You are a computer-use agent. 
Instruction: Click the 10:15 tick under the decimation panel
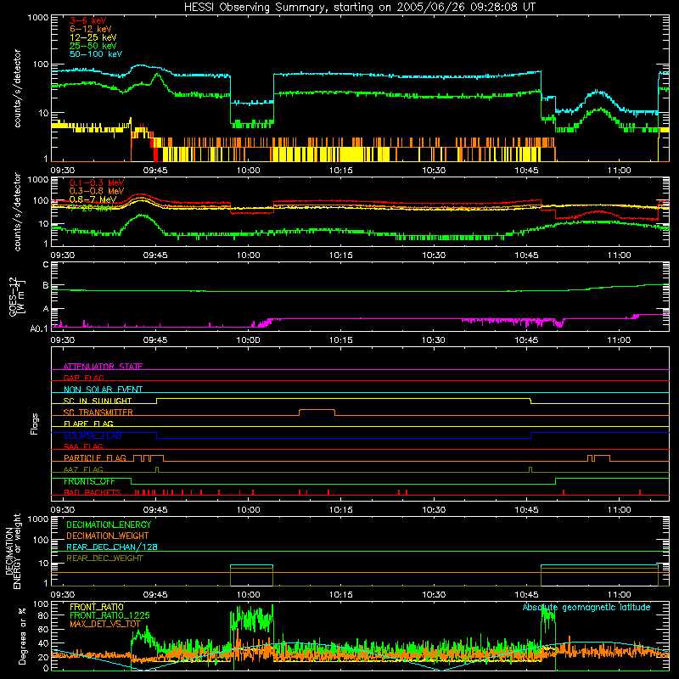341,595
